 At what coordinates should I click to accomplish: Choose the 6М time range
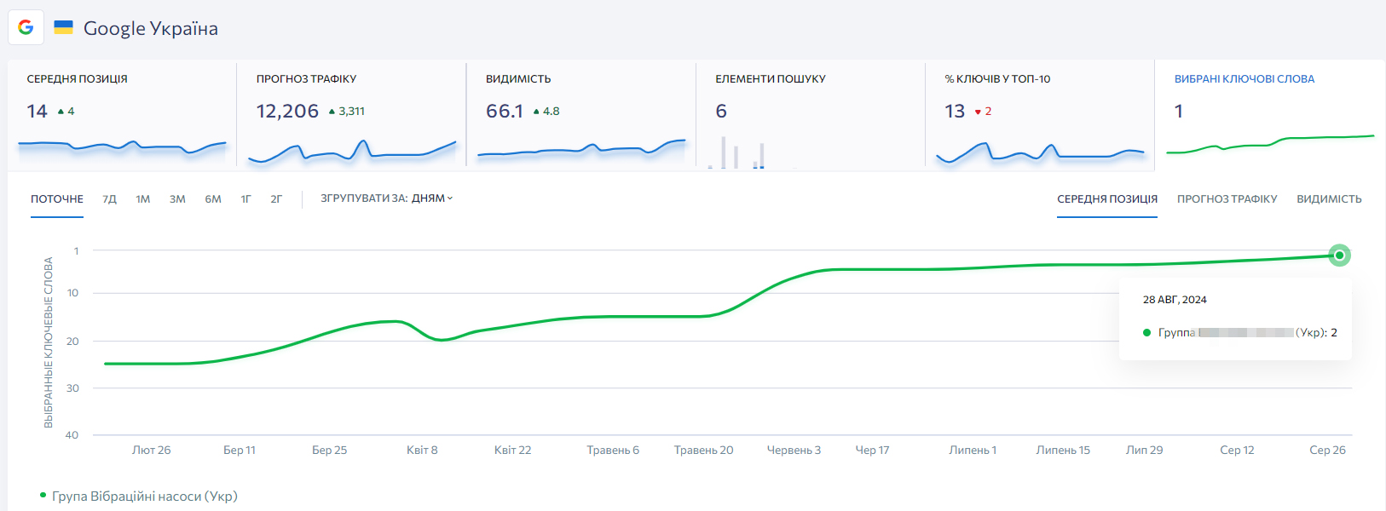[213, 199]
